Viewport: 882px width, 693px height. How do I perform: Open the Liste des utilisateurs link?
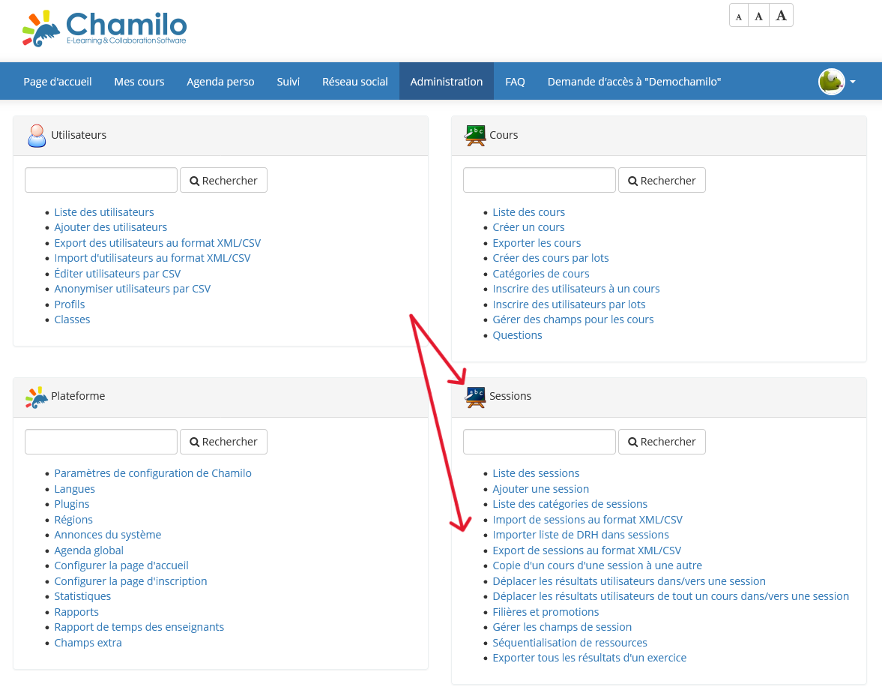[103, 211]
